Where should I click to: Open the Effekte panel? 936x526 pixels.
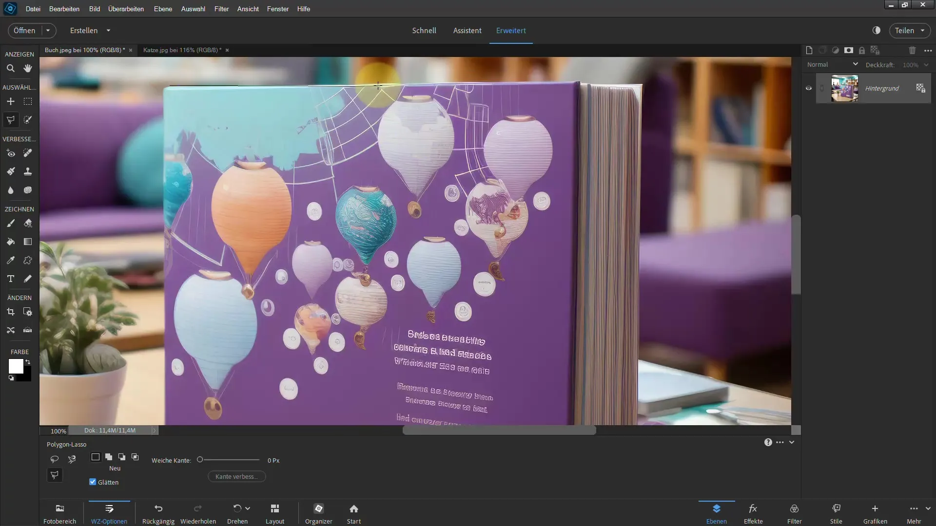[753, 514]
